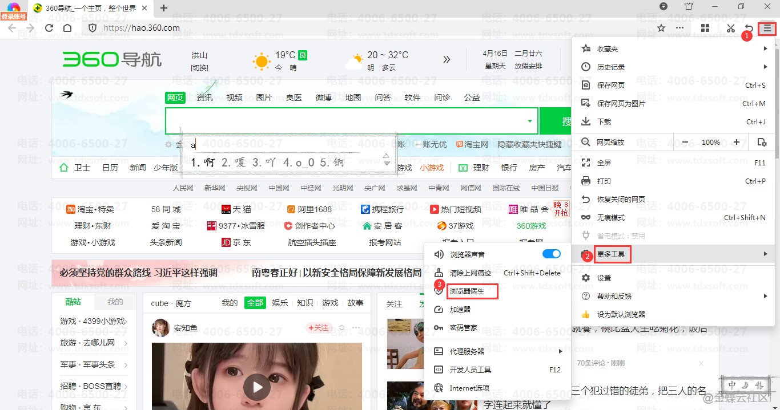Click the undo restore-tab arrow icon
The image size is (780, 410).
(x=749, y=28)
